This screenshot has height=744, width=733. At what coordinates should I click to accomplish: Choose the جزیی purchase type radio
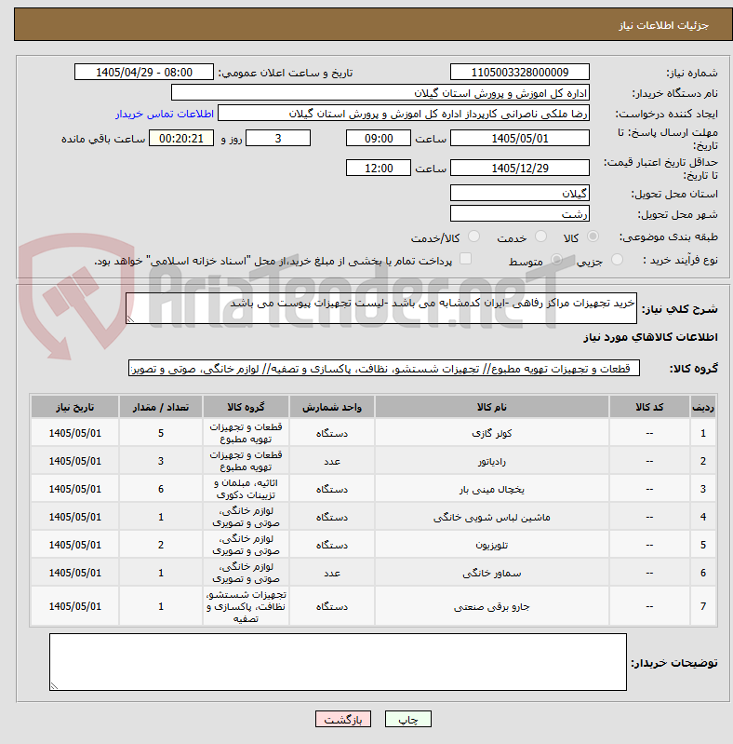point(617,260)
